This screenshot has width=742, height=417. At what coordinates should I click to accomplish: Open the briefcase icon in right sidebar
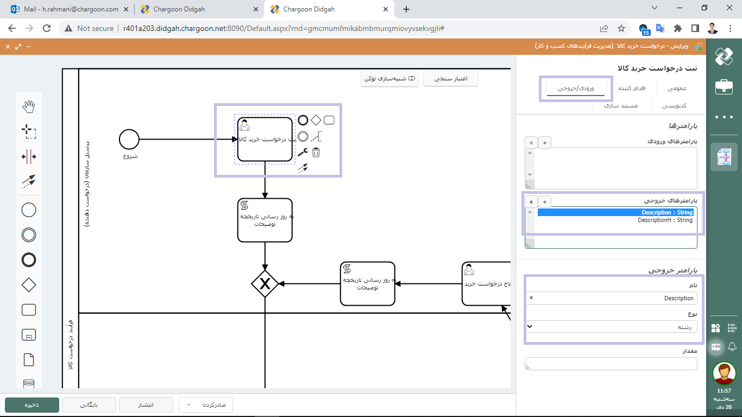pos(724,87)
